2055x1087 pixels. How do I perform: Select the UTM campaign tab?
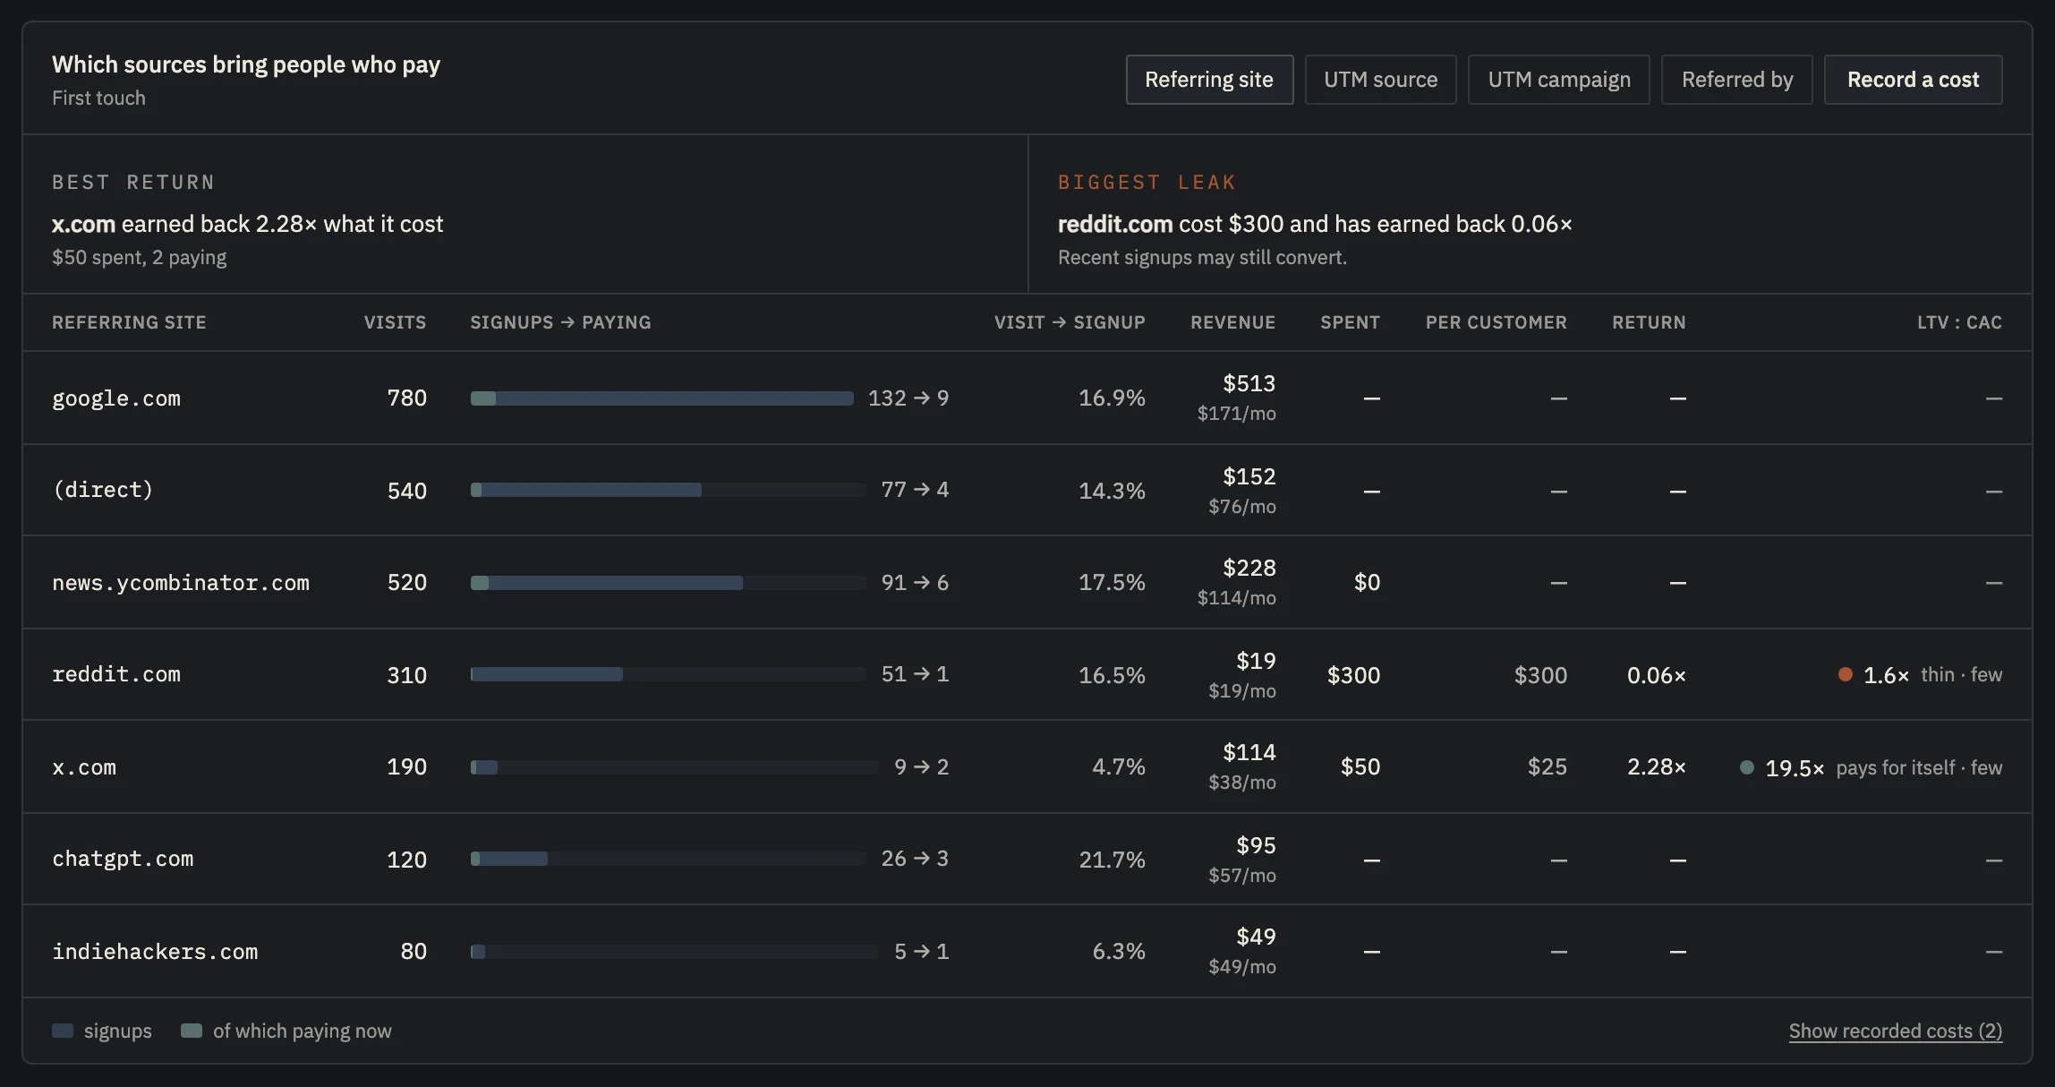[x=1558, y=80]
